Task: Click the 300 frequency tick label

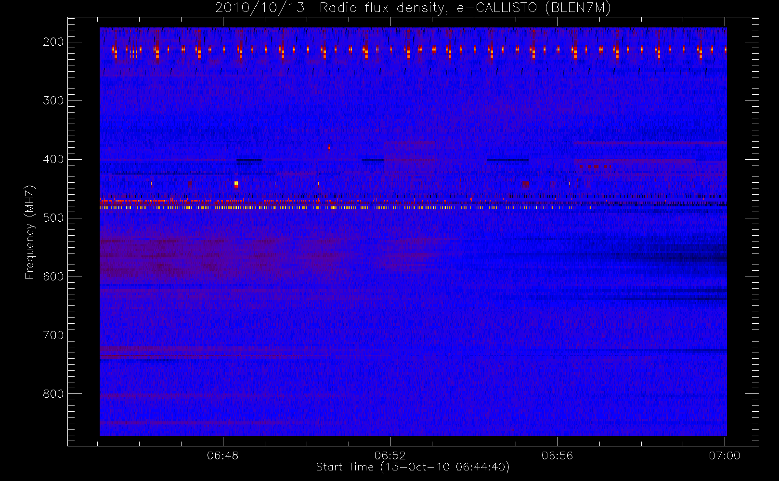Action: [x=53, y=101]
